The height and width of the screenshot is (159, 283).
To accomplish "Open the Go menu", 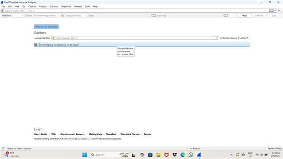I will point(24,7).
